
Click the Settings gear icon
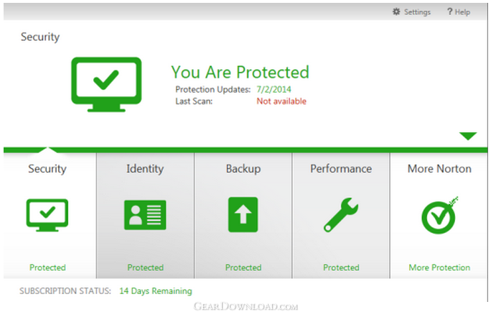pyautogui.click(x=396, y=12)
